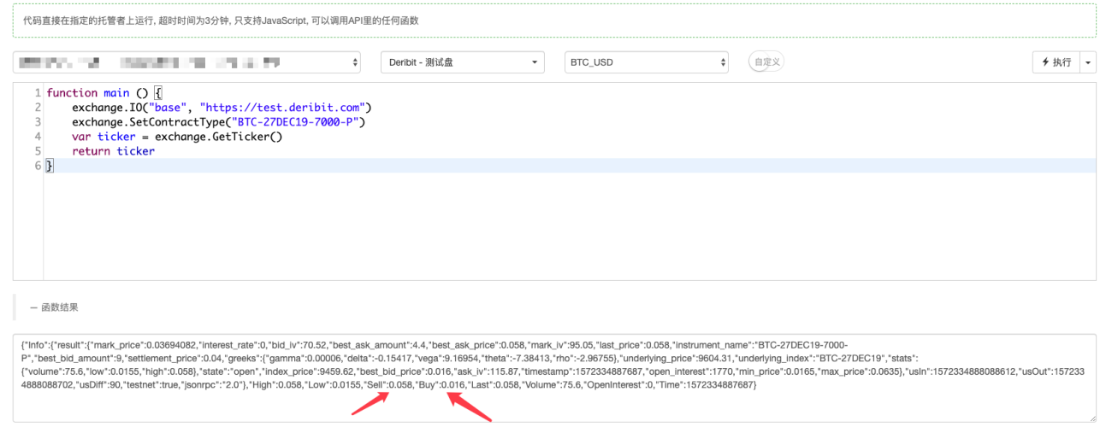Screen dimensions: 1112x433
Task: Place cursor on the function main line
Action: [x=103, y=92]
